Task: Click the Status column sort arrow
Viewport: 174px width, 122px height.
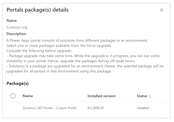Action: 150,96
